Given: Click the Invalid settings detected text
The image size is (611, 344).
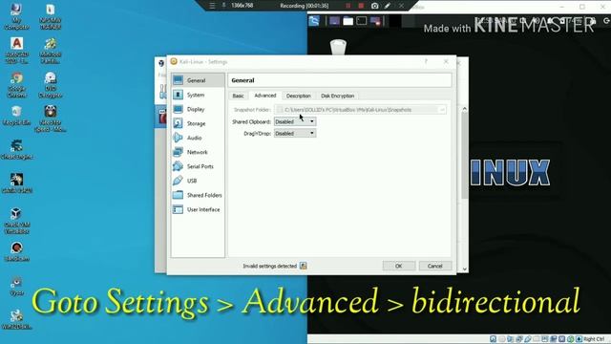Looking at the screenshot, I should coord(269,266).
